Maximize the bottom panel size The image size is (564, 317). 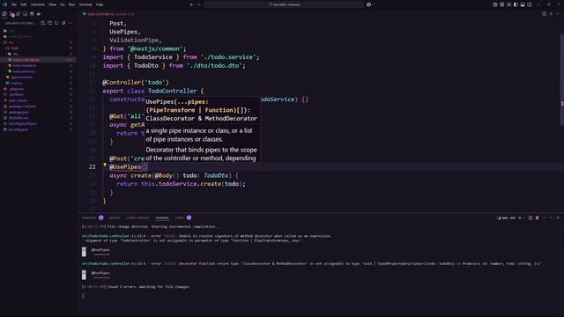551,217
